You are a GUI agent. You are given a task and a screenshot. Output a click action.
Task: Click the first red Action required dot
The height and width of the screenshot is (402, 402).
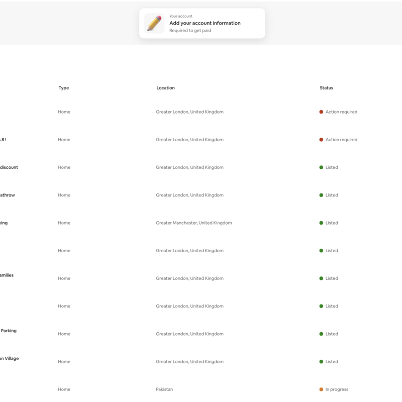(x=321, y=112)
